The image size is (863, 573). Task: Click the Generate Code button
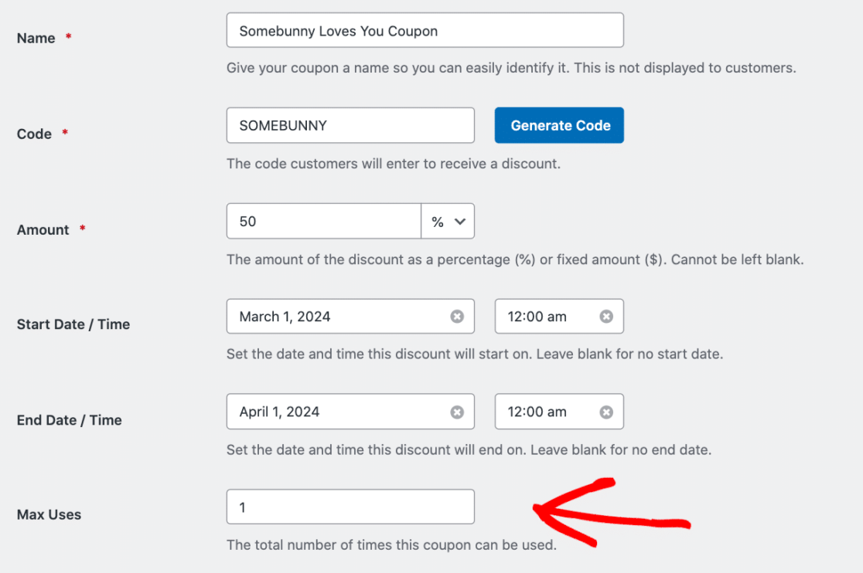click(x=560, y=126)
